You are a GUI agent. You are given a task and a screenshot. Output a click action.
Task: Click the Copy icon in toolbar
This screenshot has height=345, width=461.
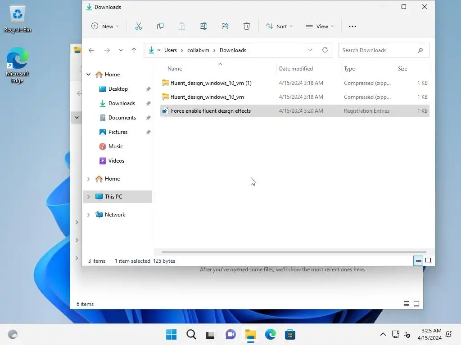pyautogui.click(x=160, y=27)
